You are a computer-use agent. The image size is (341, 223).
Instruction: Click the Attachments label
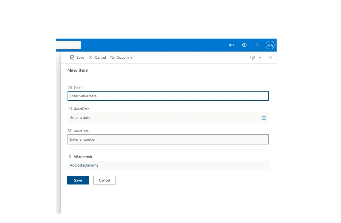tap(83, 156)
